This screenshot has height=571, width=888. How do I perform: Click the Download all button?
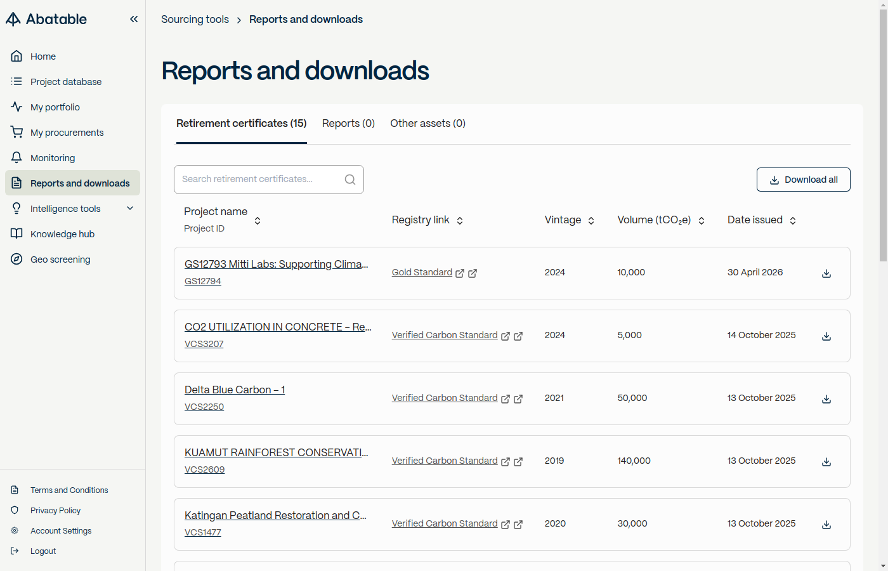click(x=803, y=180)
